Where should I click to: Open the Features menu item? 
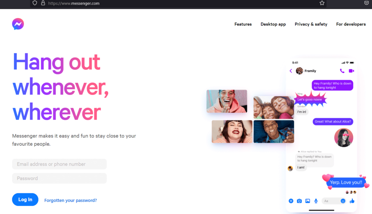click(x=243, y=24)
